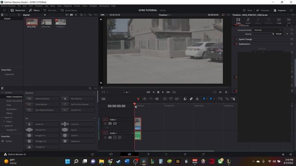Screen dimensions: 296x166
Task: Edit the Opacity value field
Action: click(x=278, y=34)
